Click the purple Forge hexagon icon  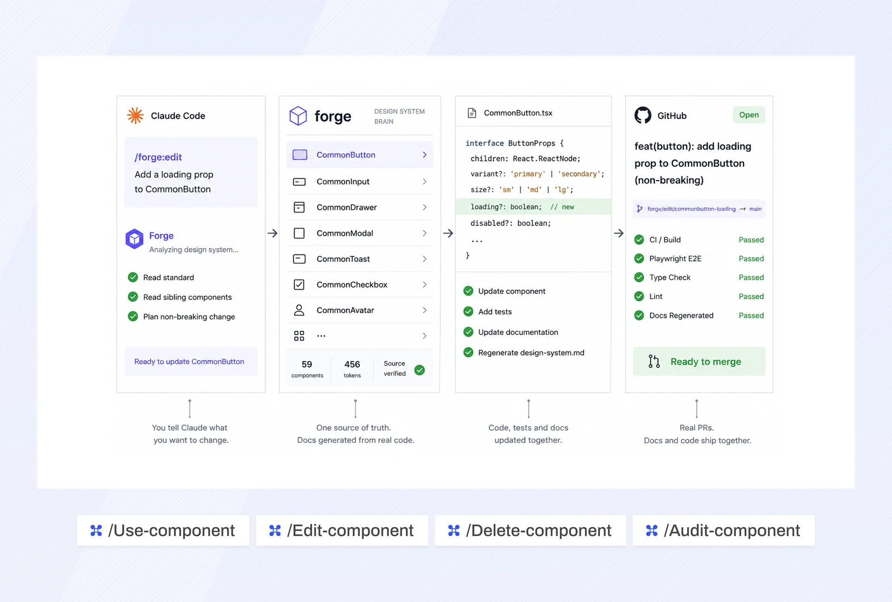click(134, 239)
